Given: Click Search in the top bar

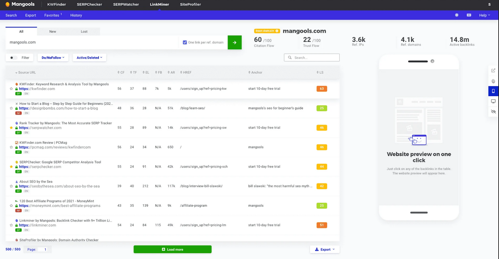Looking at the screenshot, I should [11, 15].
